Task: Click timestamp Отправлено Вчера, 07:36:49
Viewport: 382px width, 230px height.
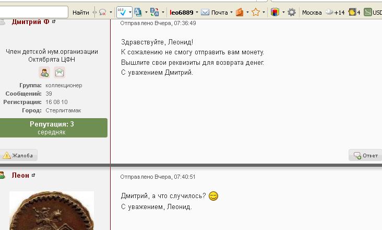Action: point(158,23)
